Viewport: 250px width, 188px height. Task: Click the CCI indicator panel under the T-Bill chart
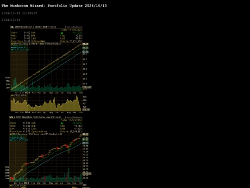[x=46, y=103]
